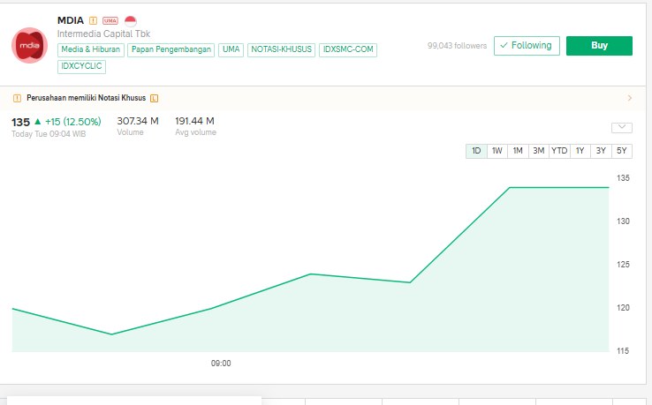652x405 pixels.
Task: Select the 1M chart range
Action: [x=518, y=151]
